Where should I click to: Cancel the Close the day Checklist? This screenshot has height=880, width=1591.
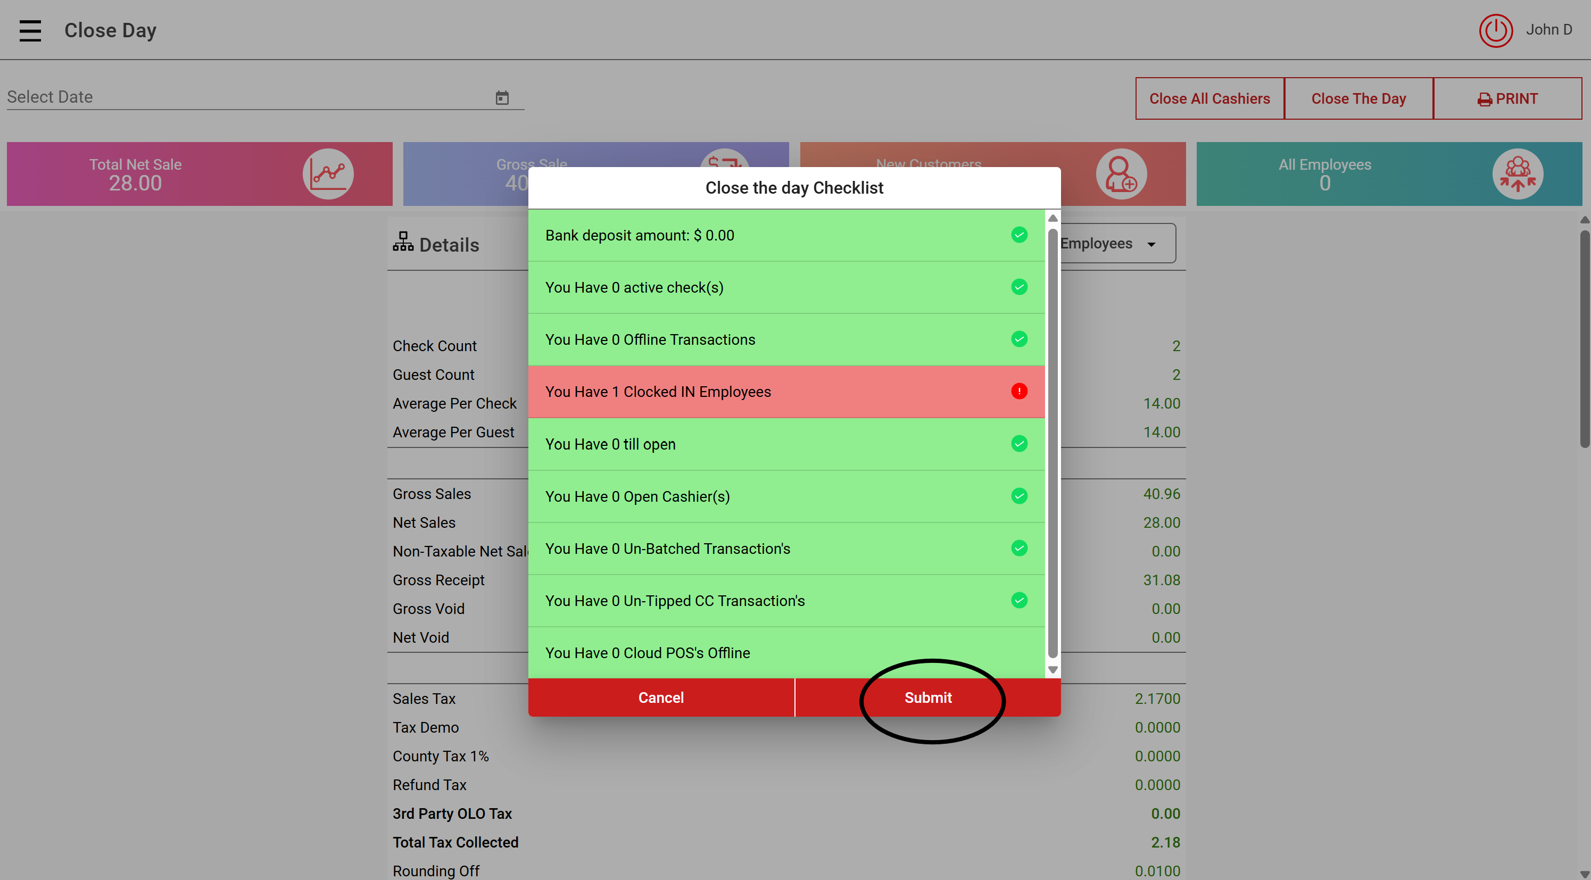(660, 697)
